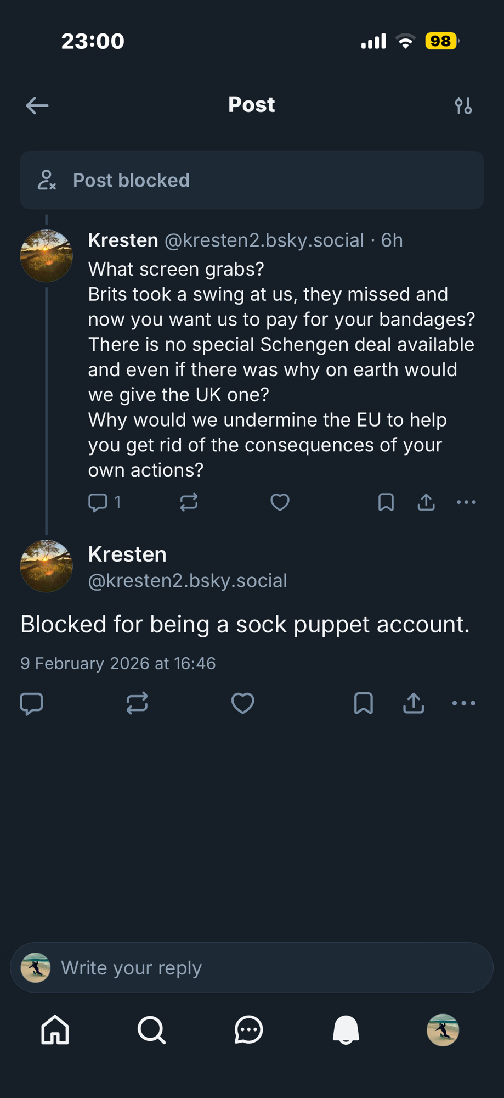Viewport: 504px width, 1098px height.
Task: Bookmark the parent post about Schengen
Action: tap(386, 502)
